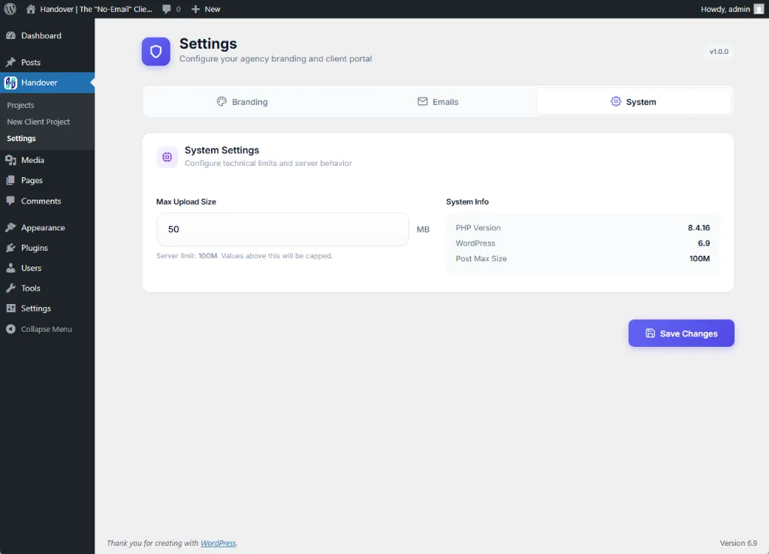The image size is (769, 554).
Task: Click the Dashboard gauge icon
Action: [11, 36]
